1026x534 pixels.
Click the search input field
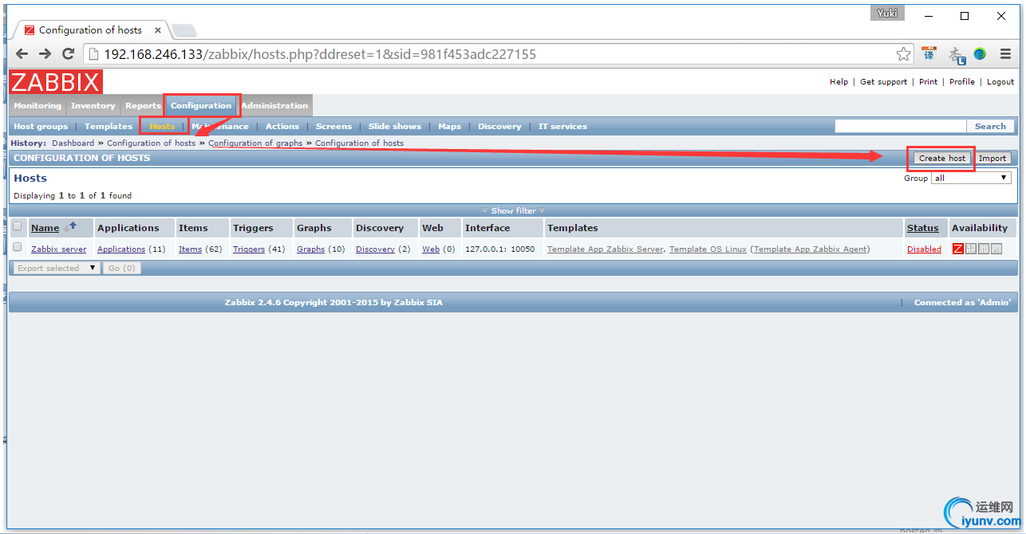(x=900, y=126)
